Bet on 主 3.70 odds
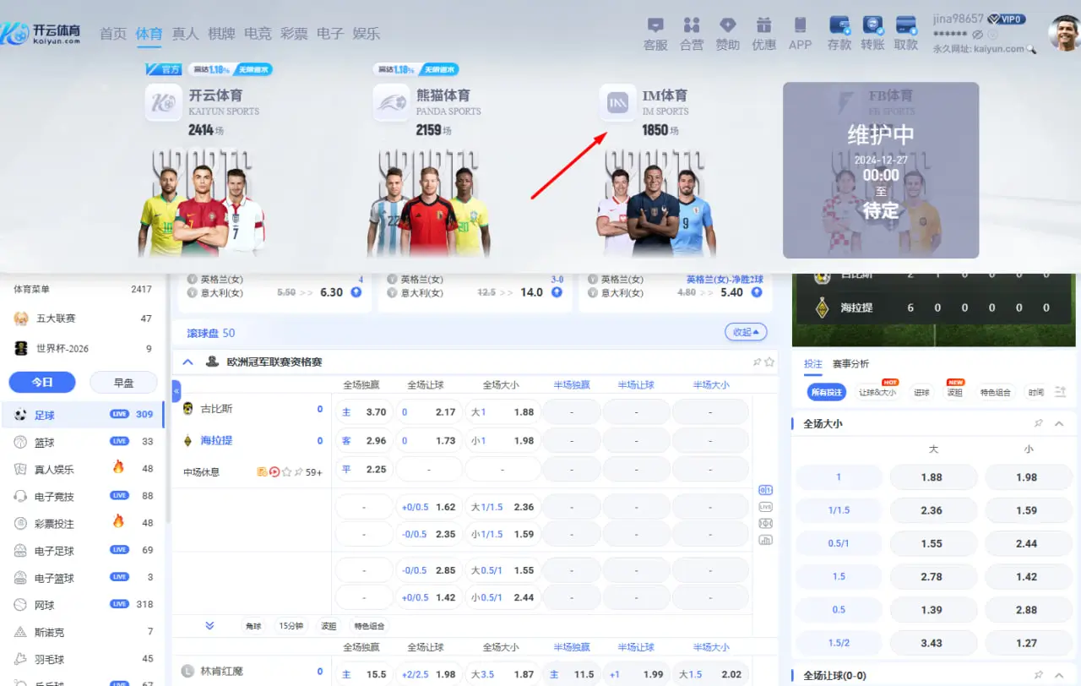This screenshot has width=1081, height=686. point(364,412)
